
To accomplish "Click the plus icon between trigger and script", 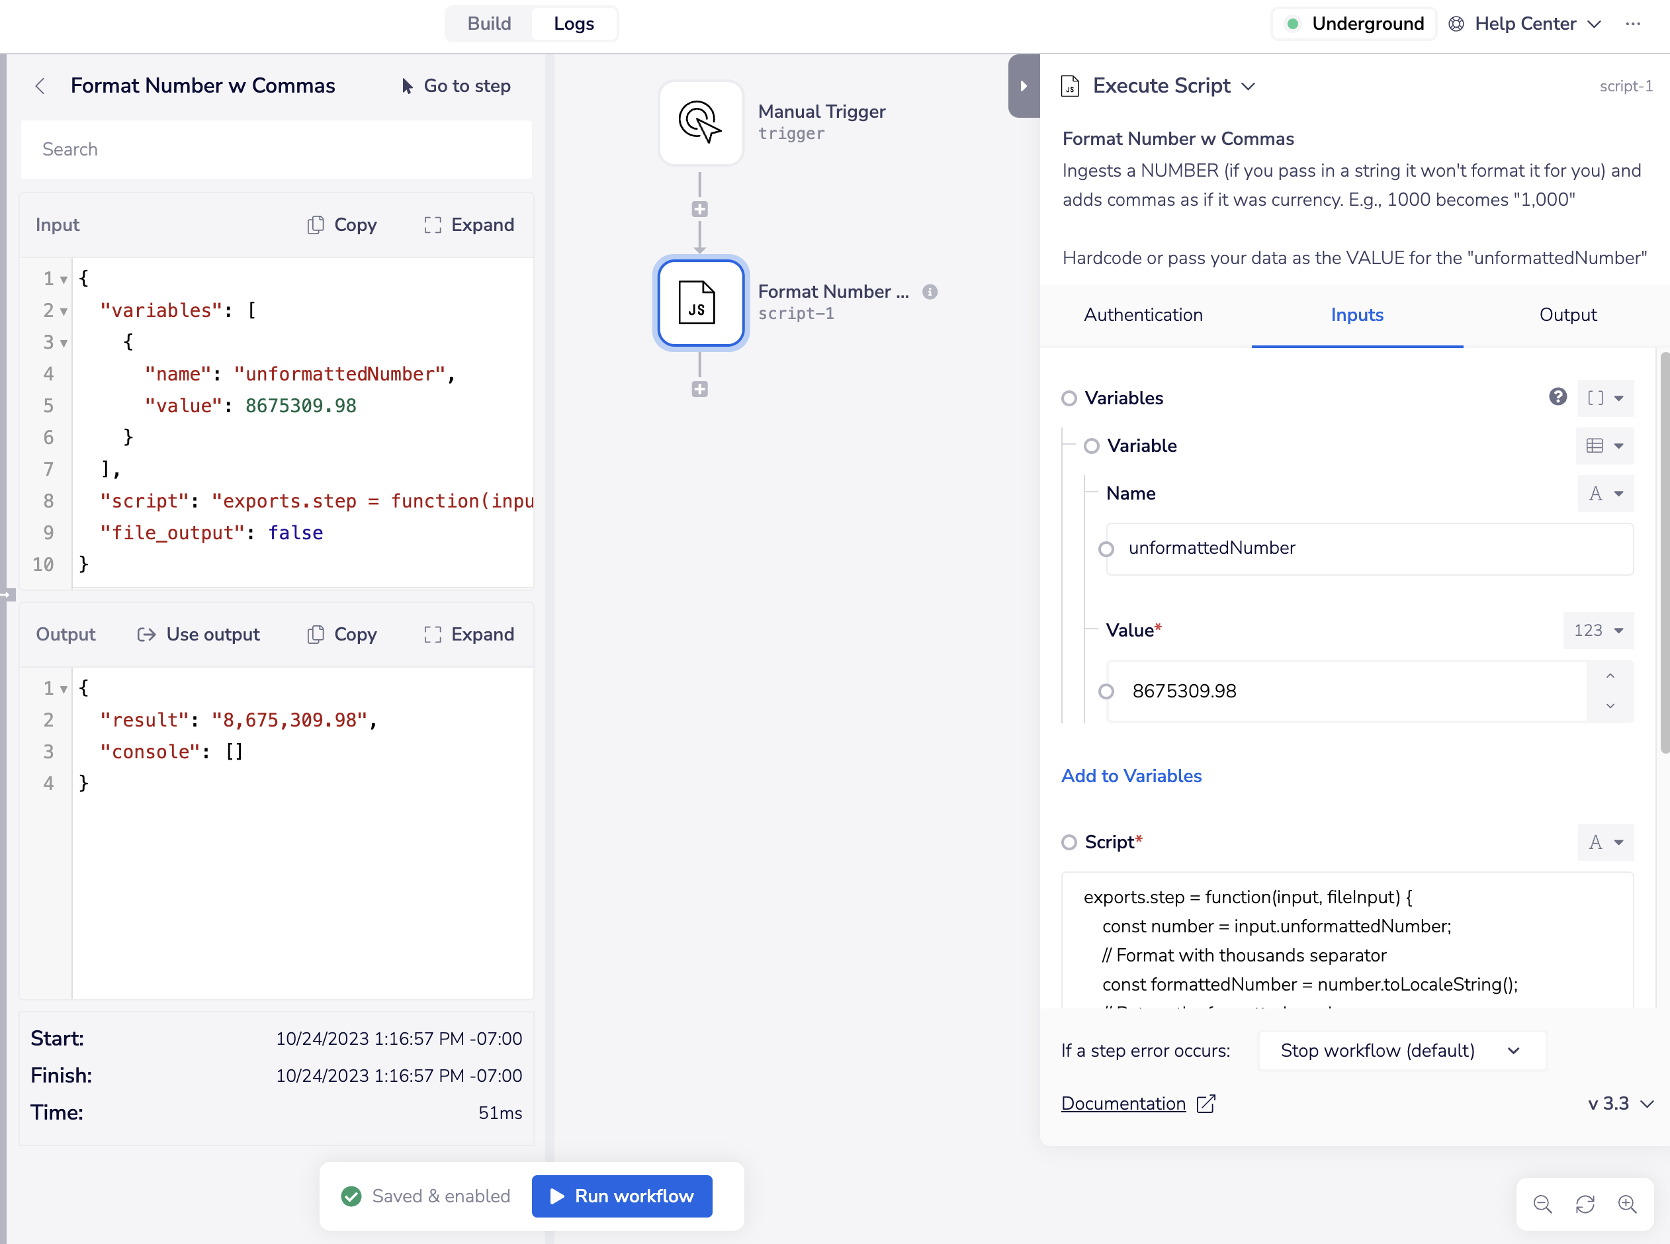I will [699, 209].
